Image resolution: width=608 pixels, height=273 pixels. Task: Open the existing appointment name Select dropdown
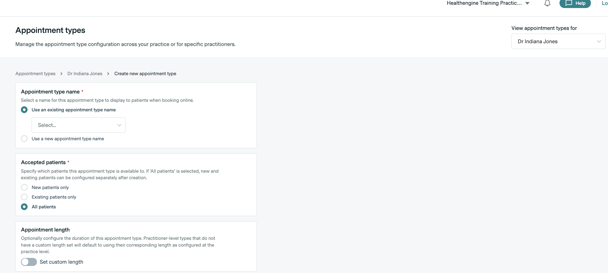pos(78,125)
